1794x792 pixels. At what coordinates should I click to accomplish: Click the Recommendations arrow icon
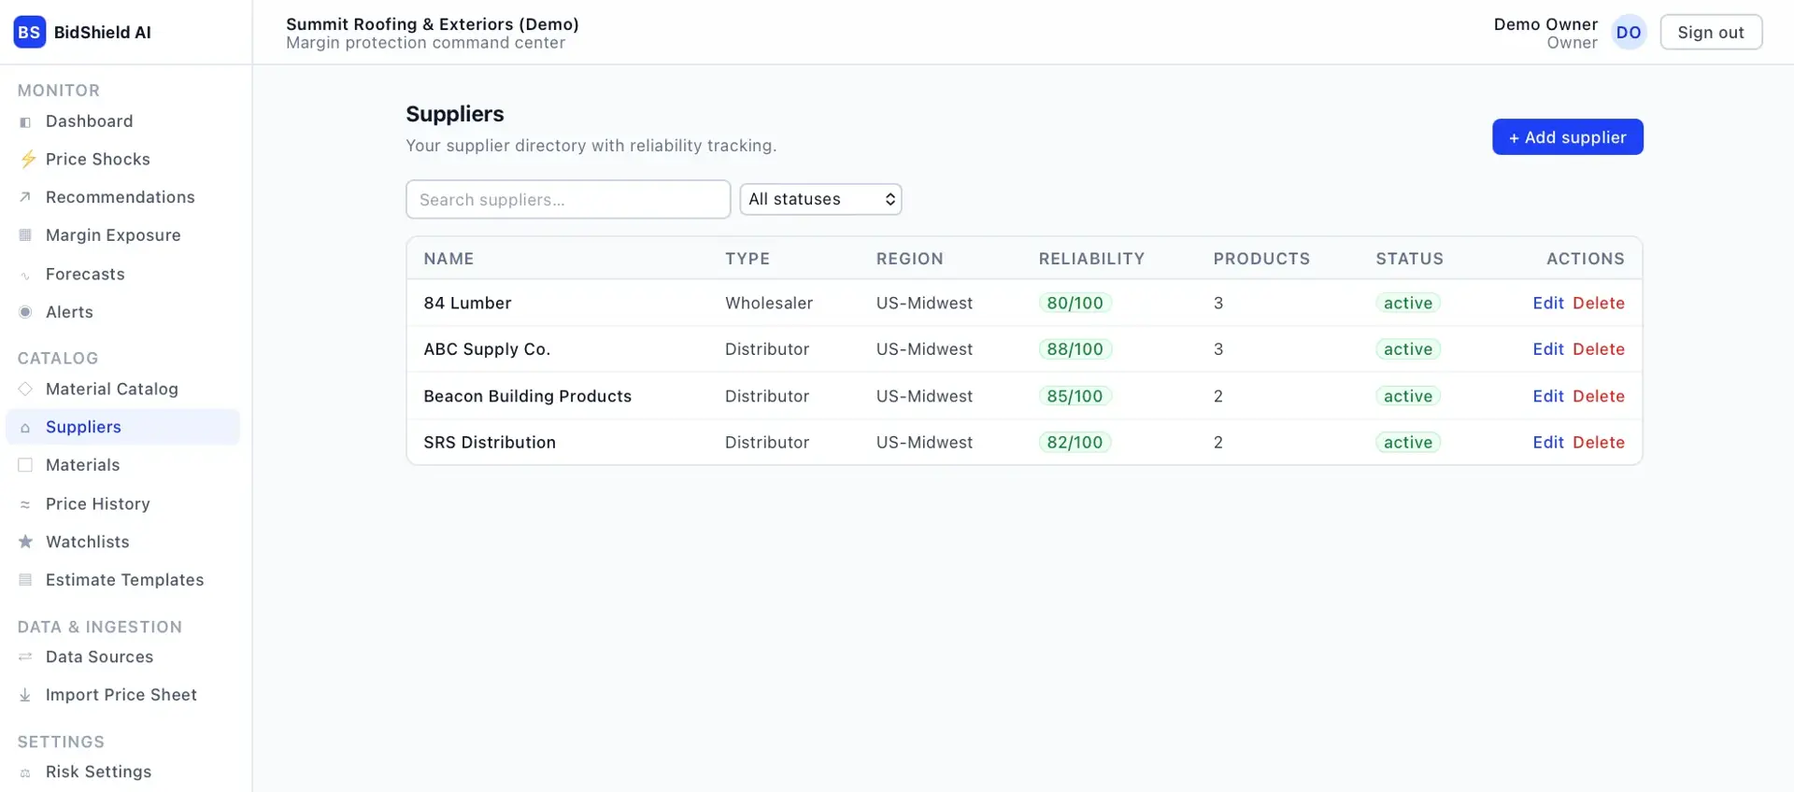coord(25,197)
